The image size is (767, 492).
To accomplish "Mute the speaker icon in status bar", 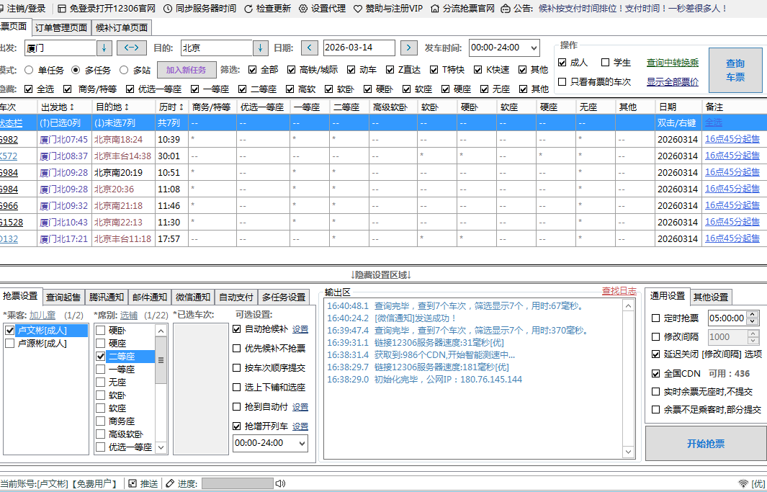I will point(281,483).
